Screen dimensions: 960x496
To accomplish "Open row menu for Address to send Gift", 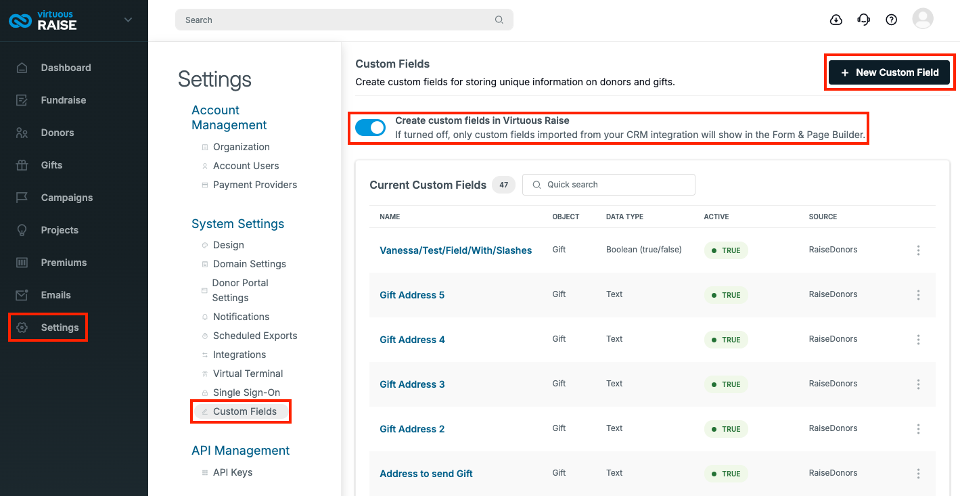I will tap(918, 474).
